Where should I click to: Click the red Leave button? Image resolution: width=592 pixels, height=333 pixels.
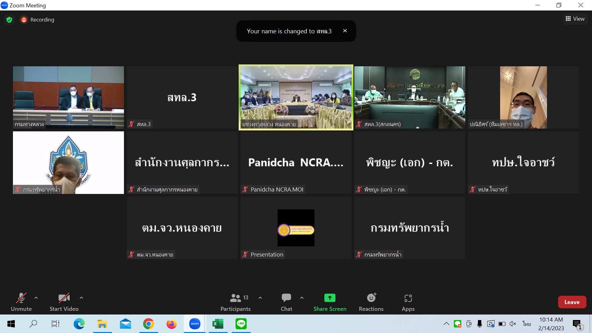click(x=572, y=302)
